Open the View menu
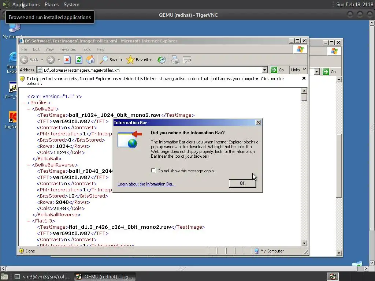This screenshot has height=281, width=375. click(49, 49)
